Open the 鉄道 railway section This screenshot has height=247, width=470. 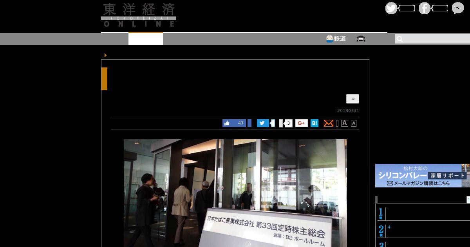point(336,38)
